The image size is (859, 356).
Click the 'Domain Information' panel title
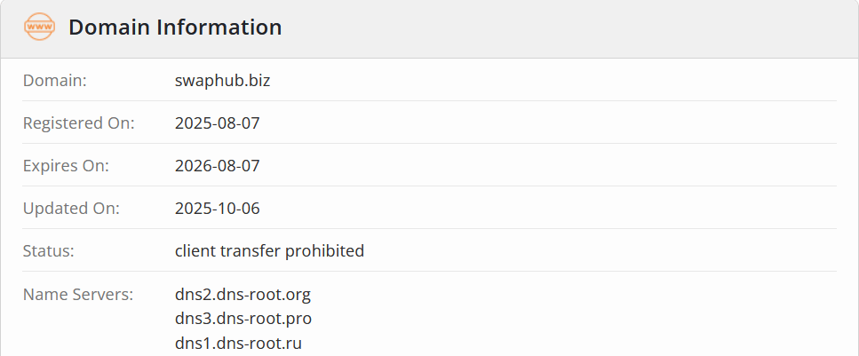175,28
